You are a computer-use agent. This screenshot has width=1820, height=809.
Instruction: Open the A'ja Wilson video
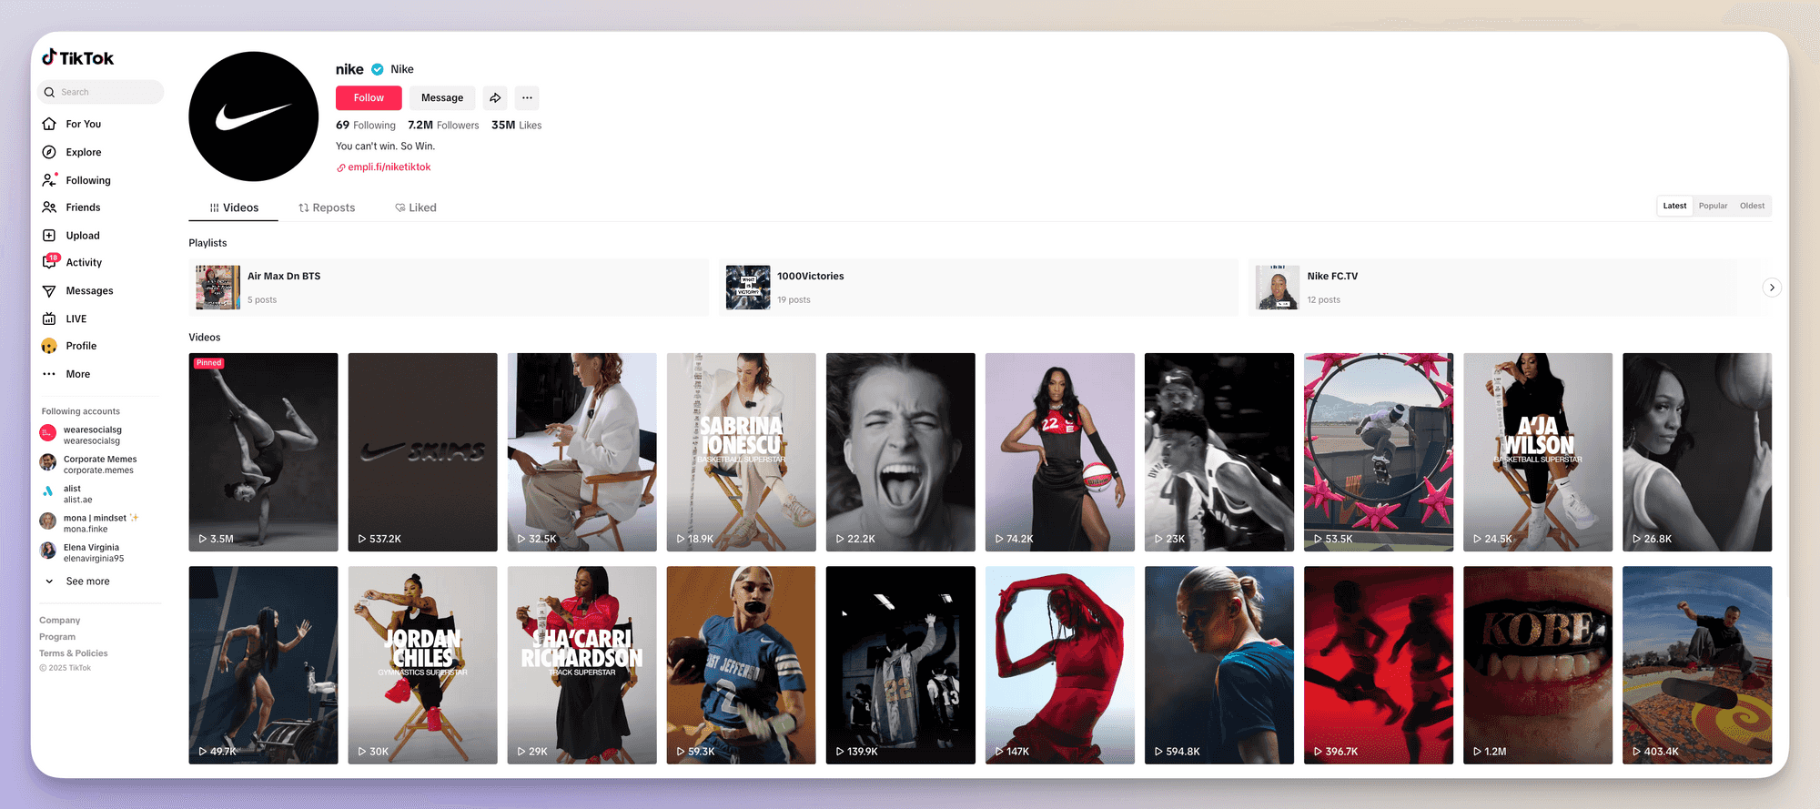1538,452
